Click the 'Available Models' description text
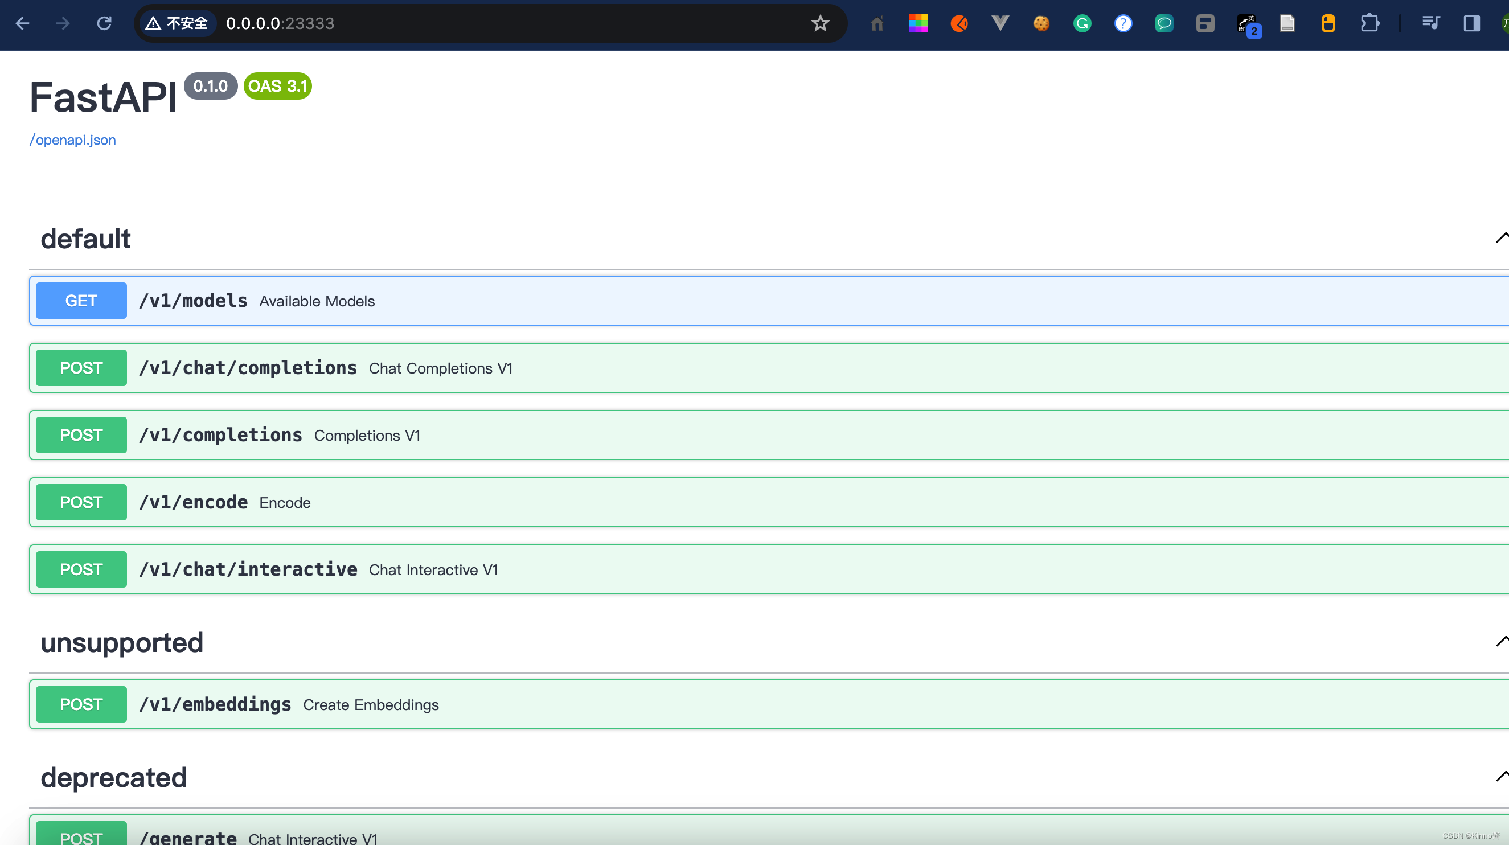The height and width of the screenshot is (845, 1509). (317, 301)
